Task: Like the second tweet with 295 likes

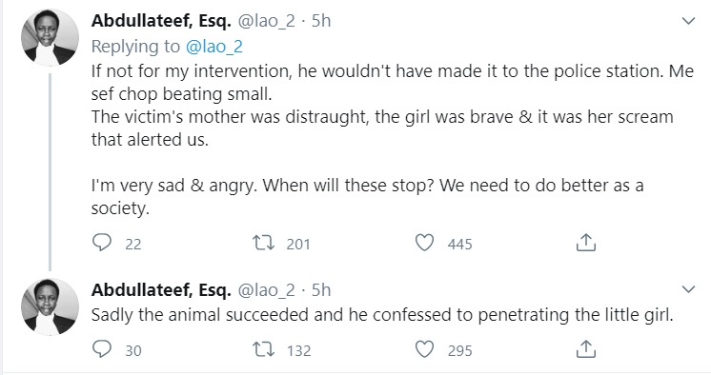Action: (x=424, y=349)
